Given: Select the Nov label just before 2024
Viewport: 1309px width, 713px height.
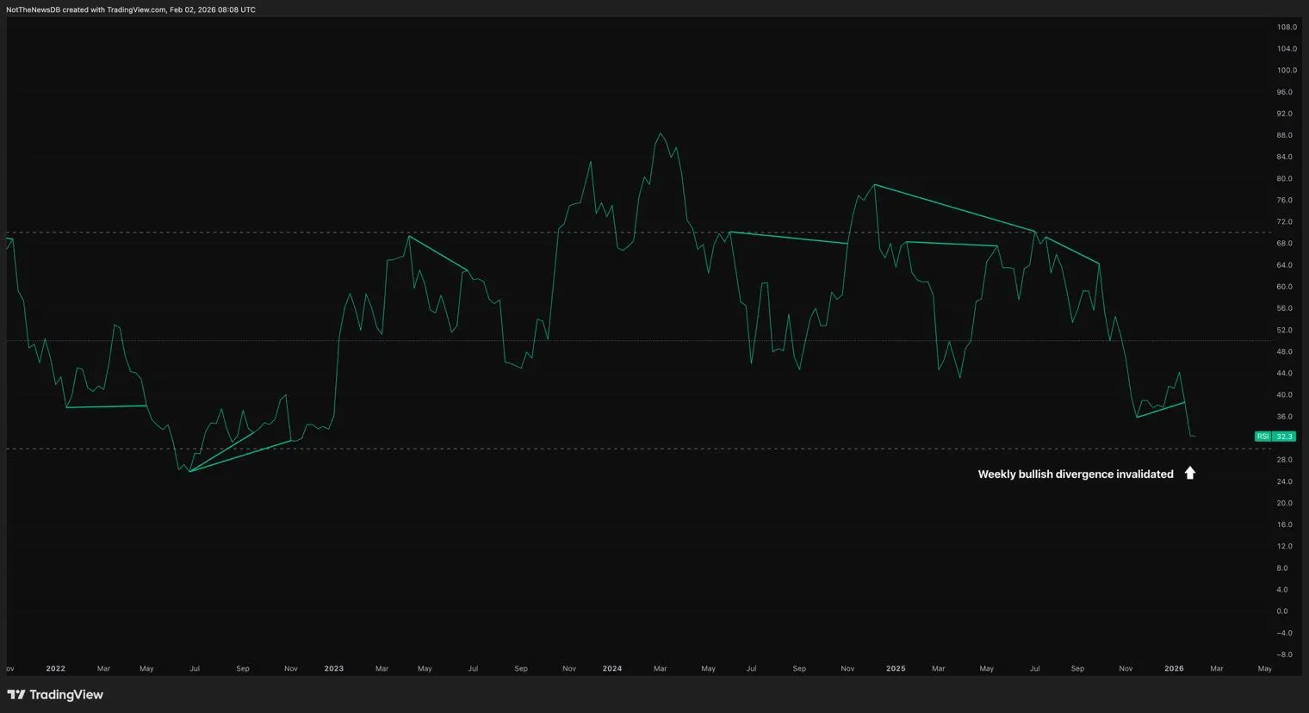Looking at the screenshot, I should click(x=569, y=668).
